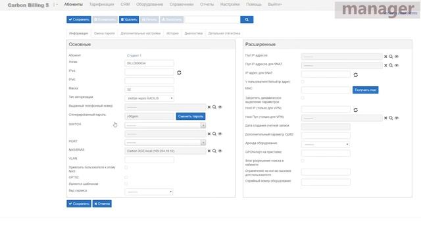
Task: Open the 'Вид сервиса' dropdown
Action: pyautogui.click(x=149, y=192)
